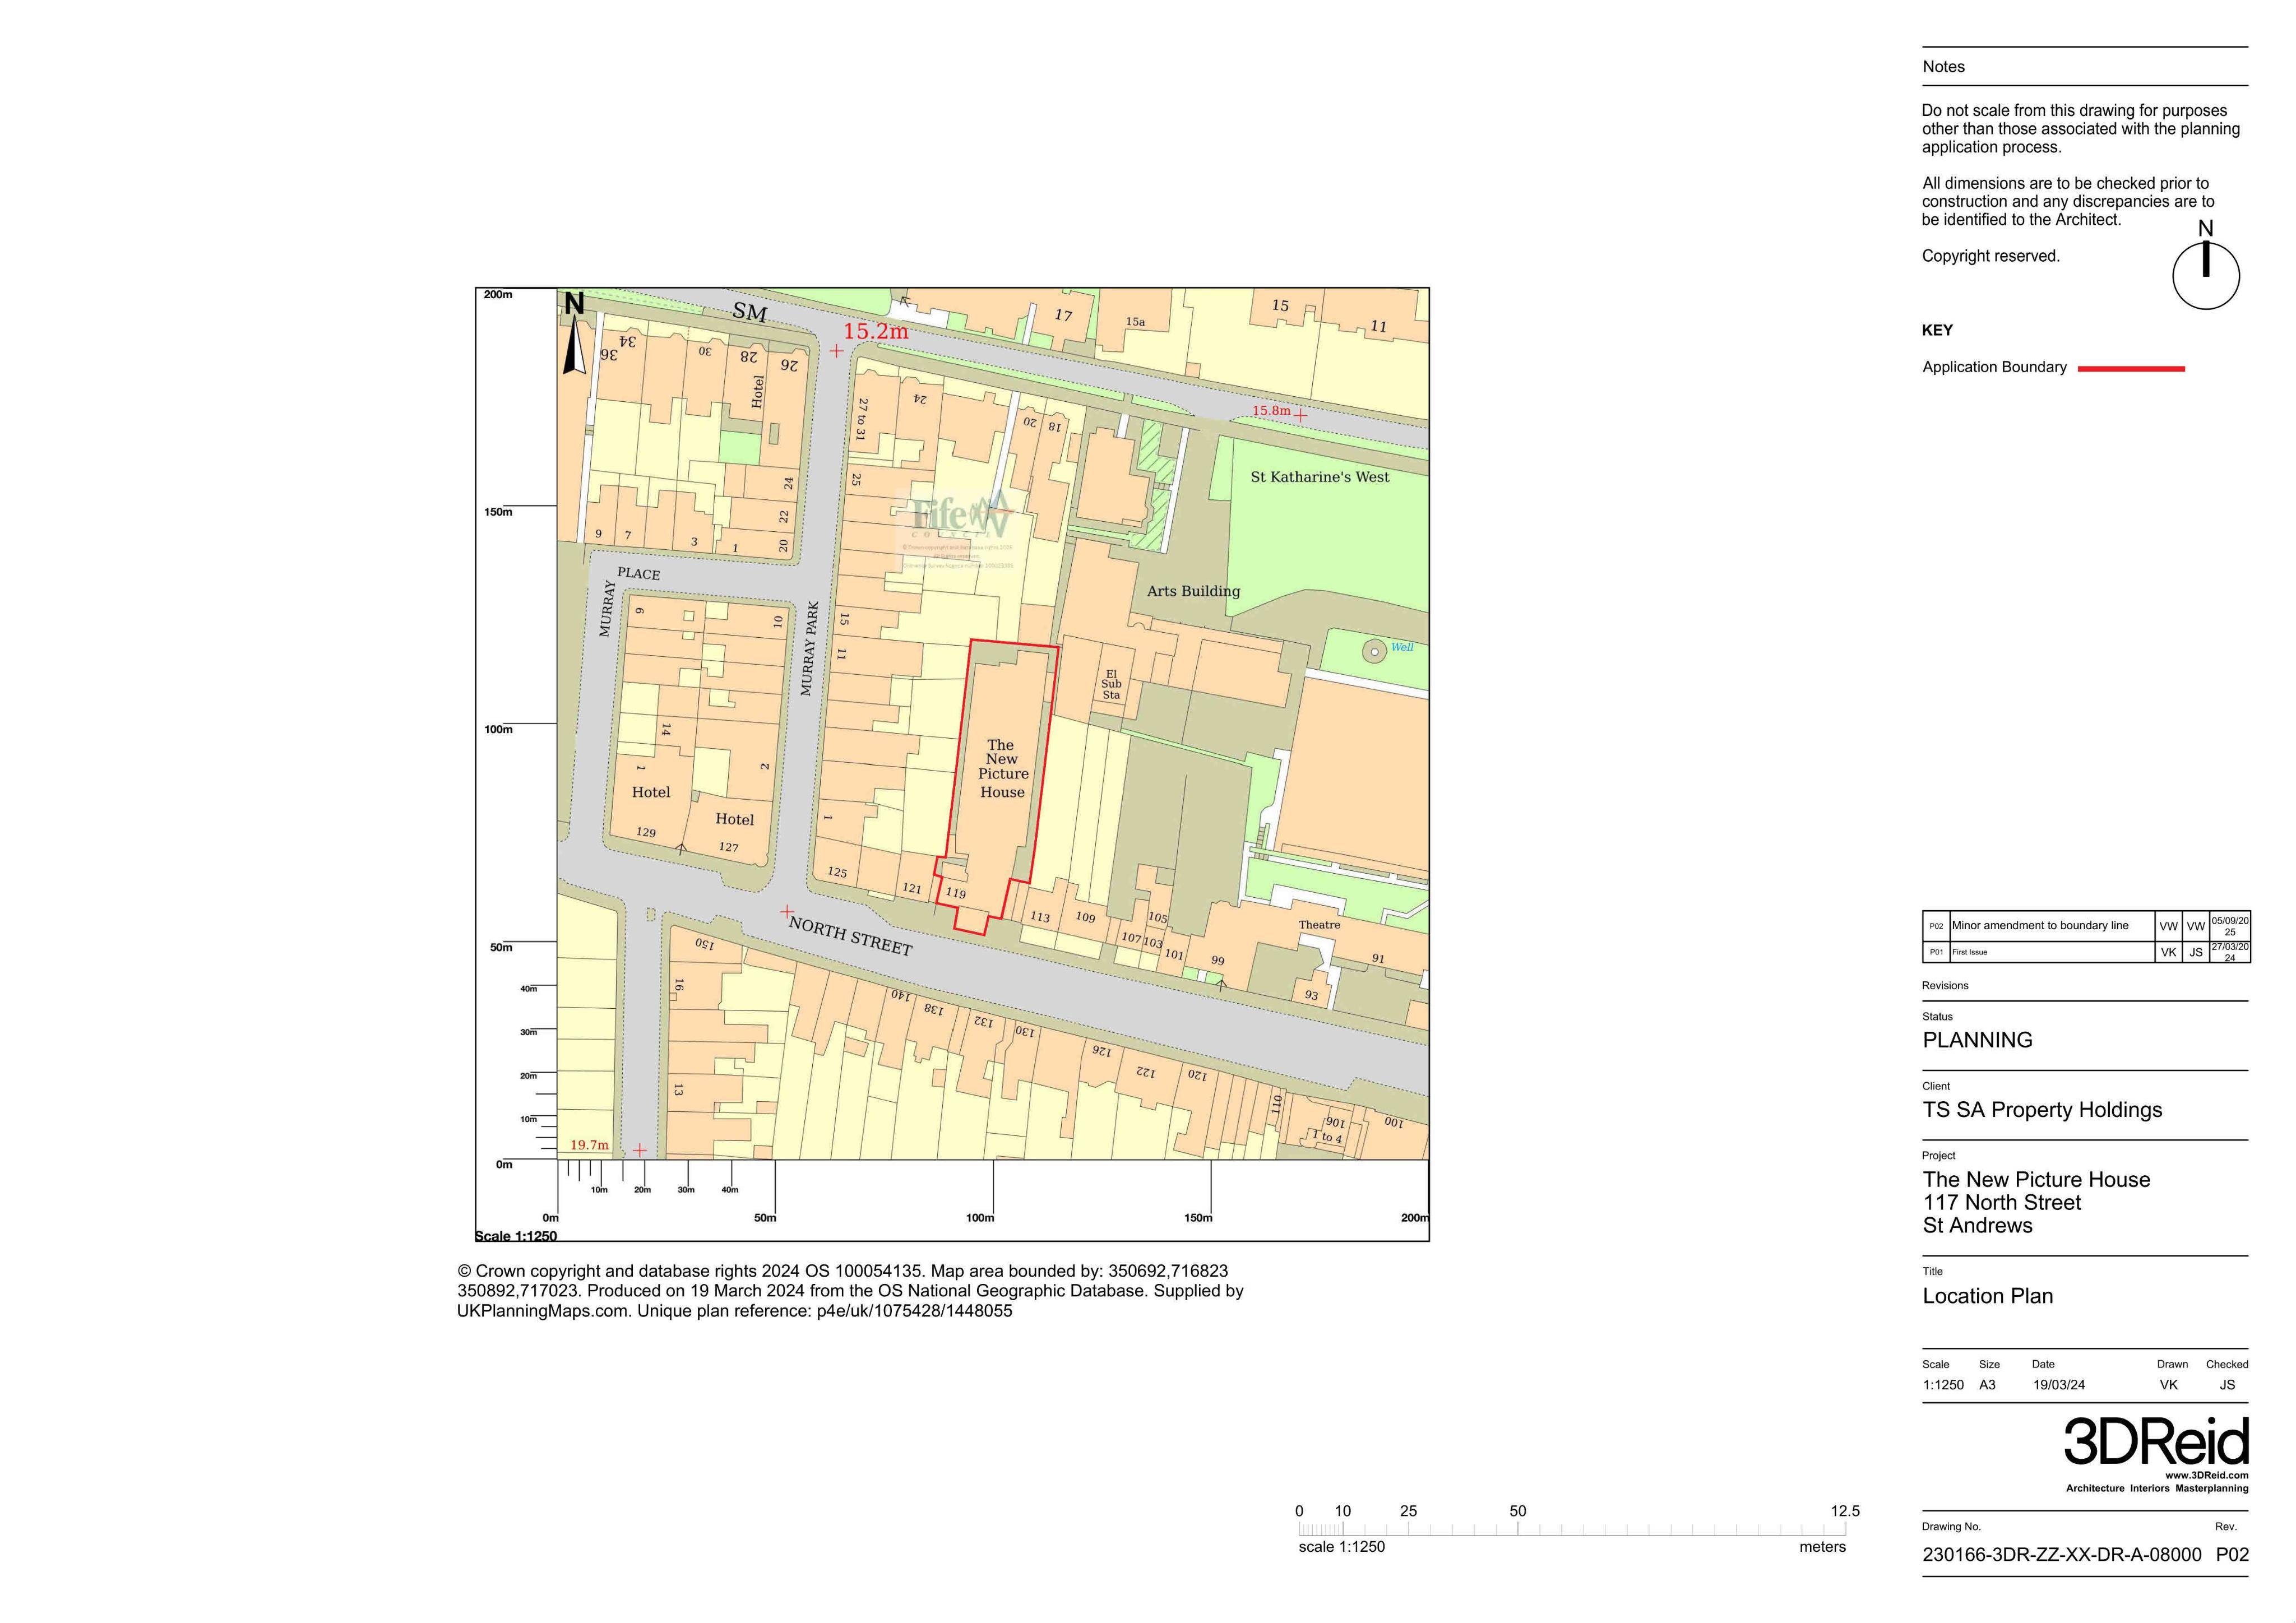Click the sheet size value 'A3'
Viewport: 2296px width, 1623px height.
(x=1987, y=1385)
